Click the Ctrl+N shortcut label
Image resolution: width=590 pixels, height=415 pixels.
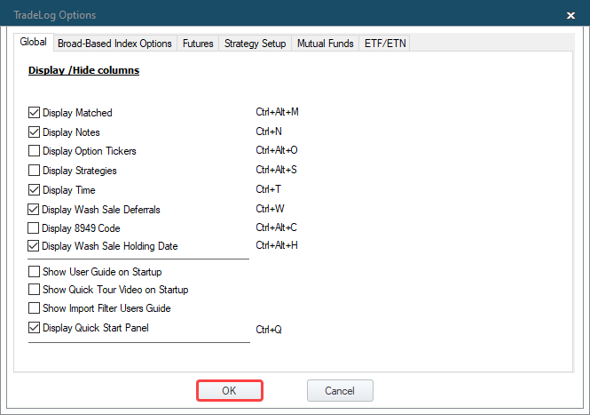[x=269, y=132]
